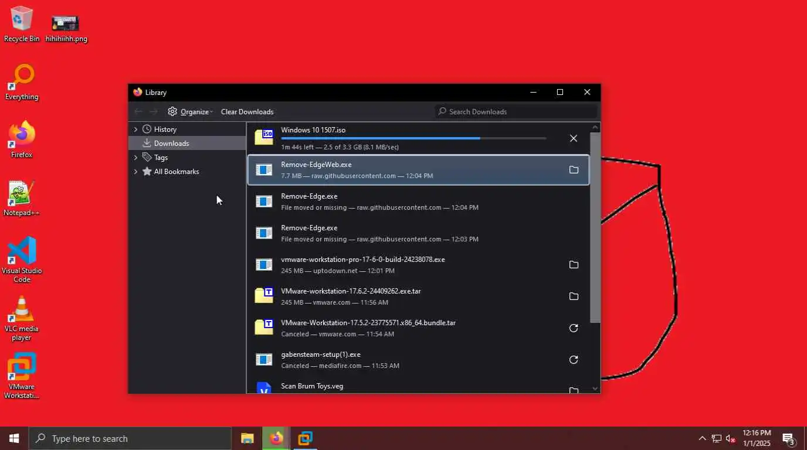The image size is (807, 450).
Task: Click the scrollbar down arrow in downloads list
Action: [595, 388]
